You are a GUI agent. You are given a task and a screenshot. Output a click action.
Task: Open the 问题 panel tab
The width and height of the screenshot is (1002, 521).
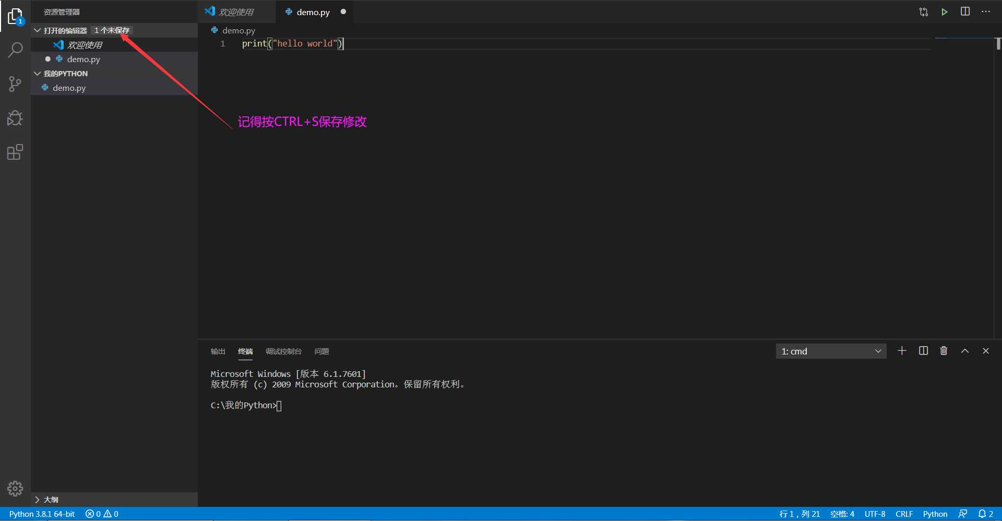point(321,351)
